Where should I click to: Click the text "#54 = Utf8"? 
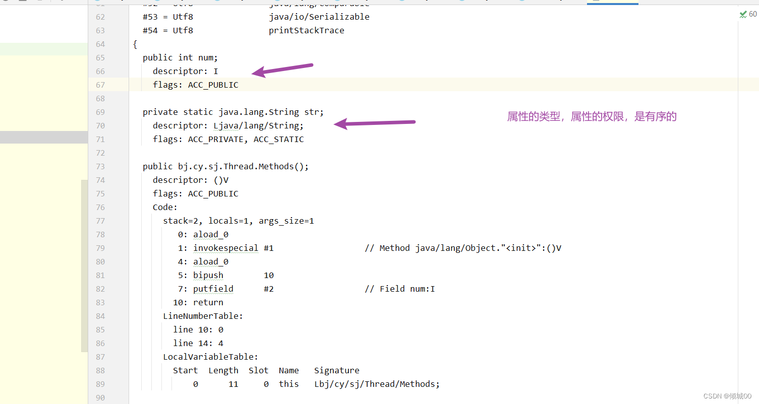[168, 30]
